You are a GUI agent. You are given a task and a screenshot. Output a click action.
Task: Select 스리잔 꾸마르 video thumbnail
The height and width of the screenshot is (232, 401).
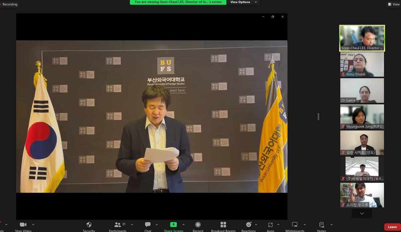coord(362,195)
